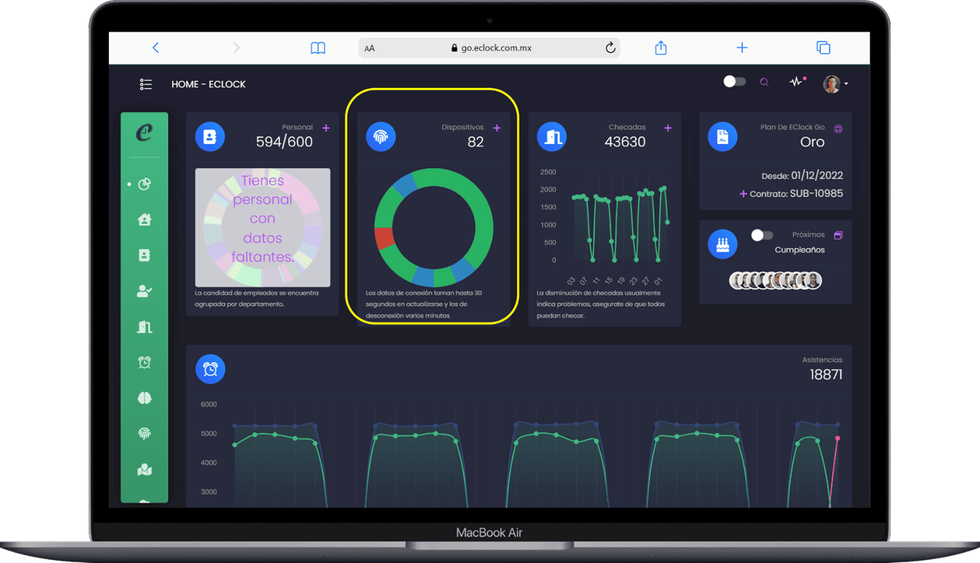Select the alarm clock icon in sidebar
980x563 pixels.
click(x=145, y=363)
